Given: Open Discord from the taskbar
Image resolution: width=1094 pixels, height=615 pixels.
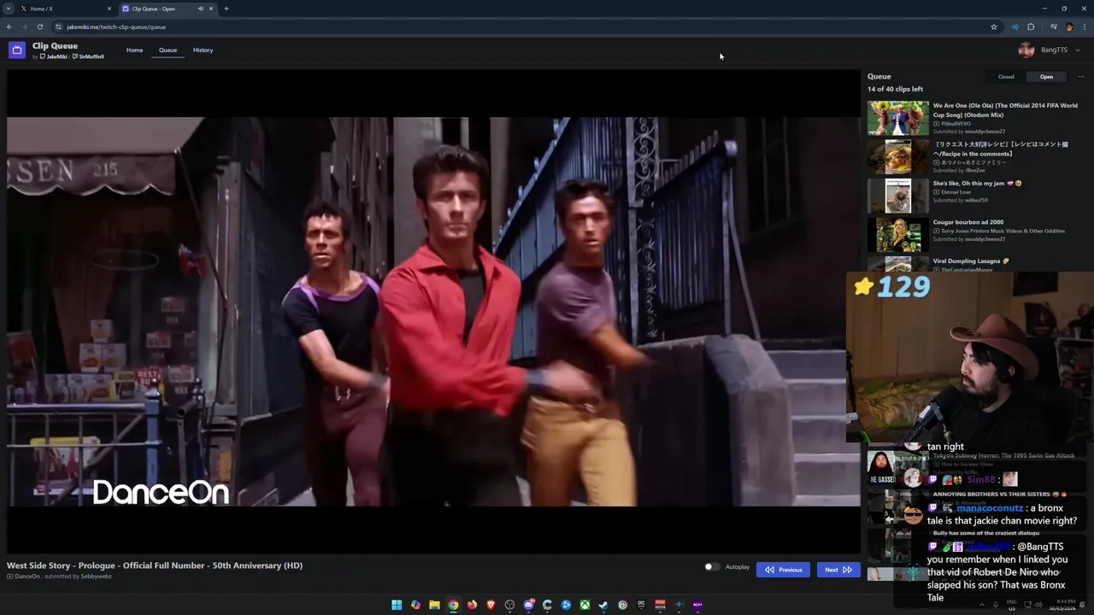Looking at the screenshot, I should [528, 605].
